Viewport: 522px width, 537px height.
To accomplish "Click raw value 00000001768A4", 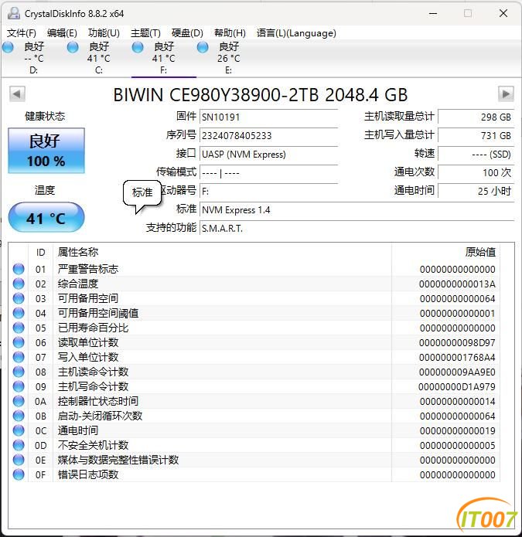I will [457, 357].
